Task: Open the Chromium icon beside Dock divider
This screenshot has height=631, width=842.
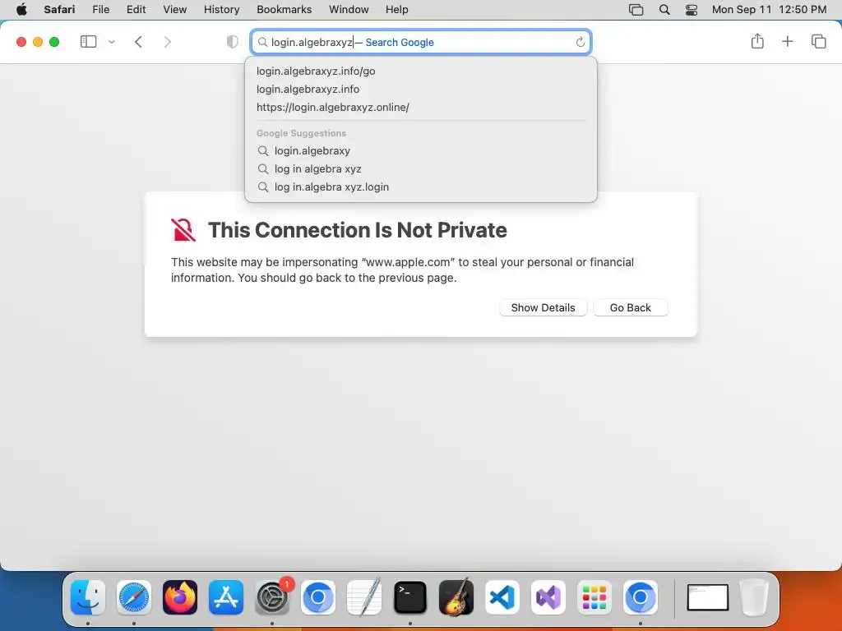Action: (x=640, y=597)
